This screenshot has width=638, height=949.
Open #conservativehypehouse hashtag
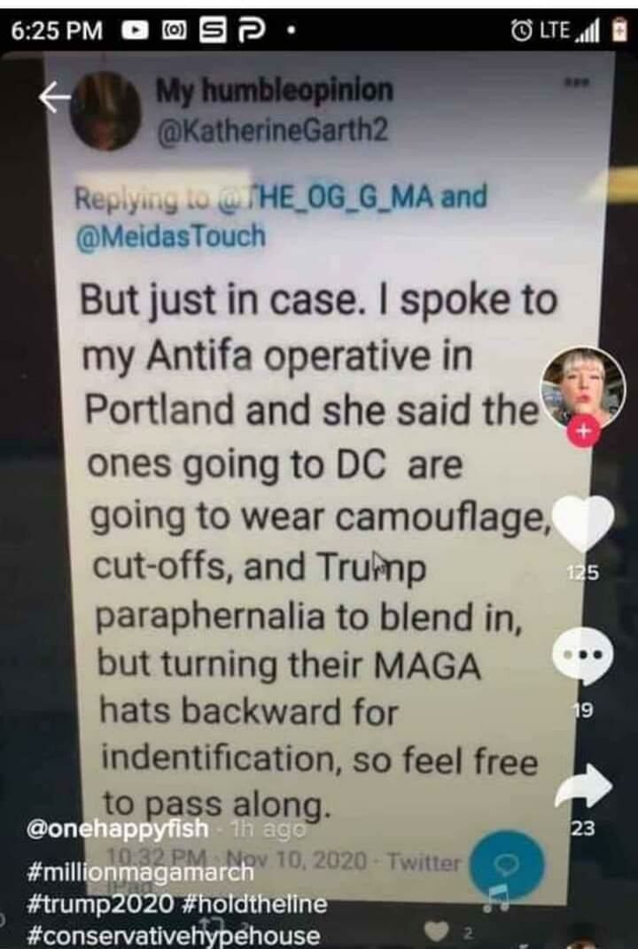[173, 935]
